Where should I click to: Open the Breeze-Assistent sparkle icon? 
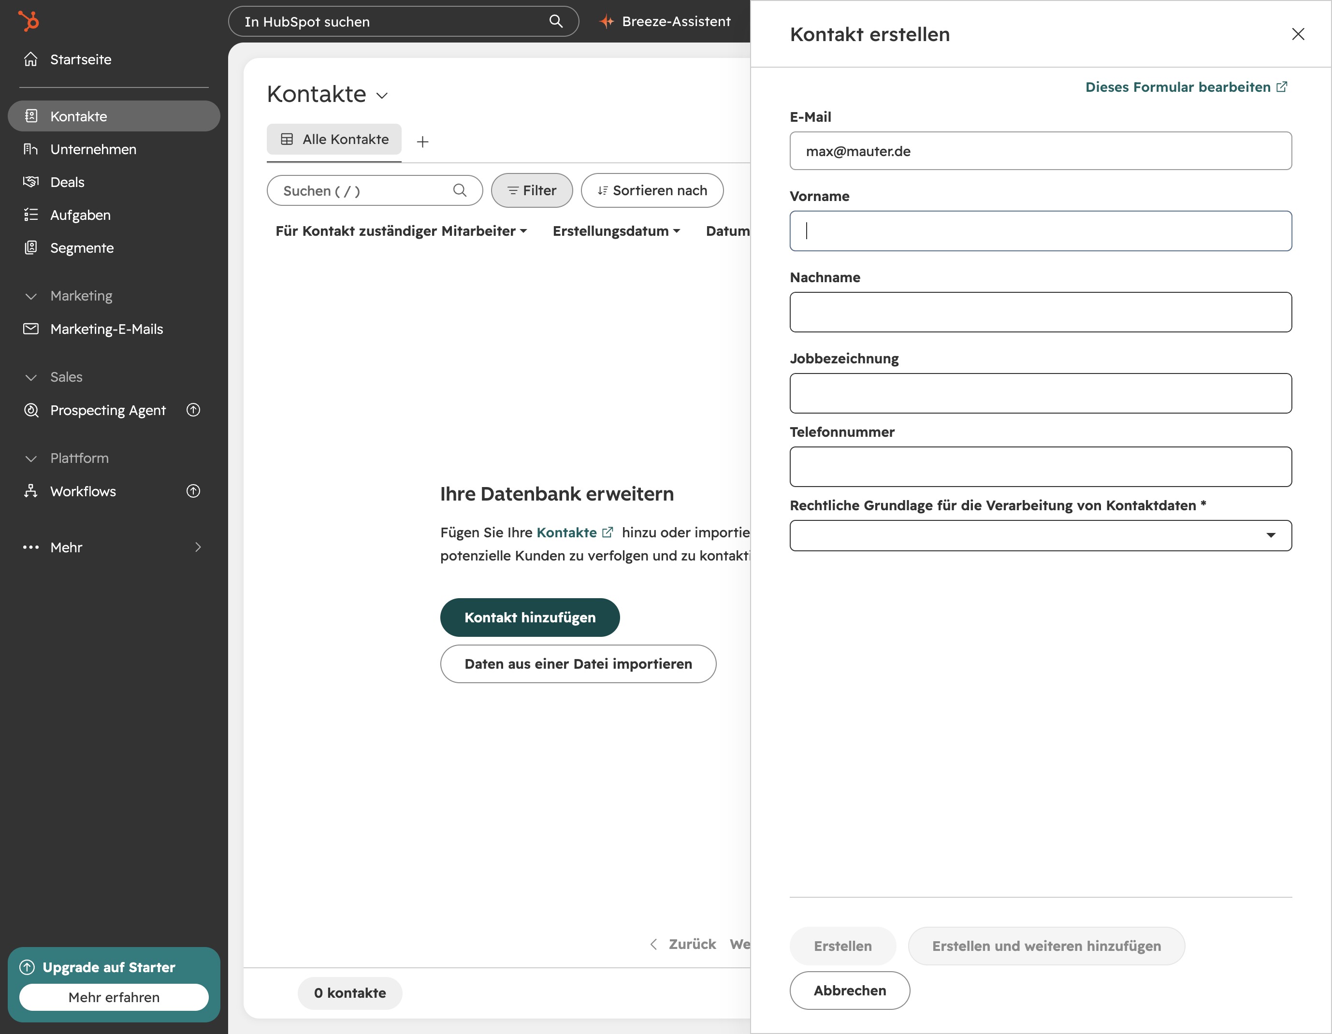pyautogui.click(x=606, y=21)
